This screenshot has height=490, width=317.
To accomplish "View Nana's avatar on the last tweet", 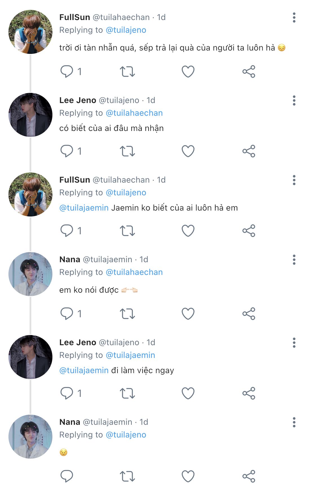I will (30, 436).
